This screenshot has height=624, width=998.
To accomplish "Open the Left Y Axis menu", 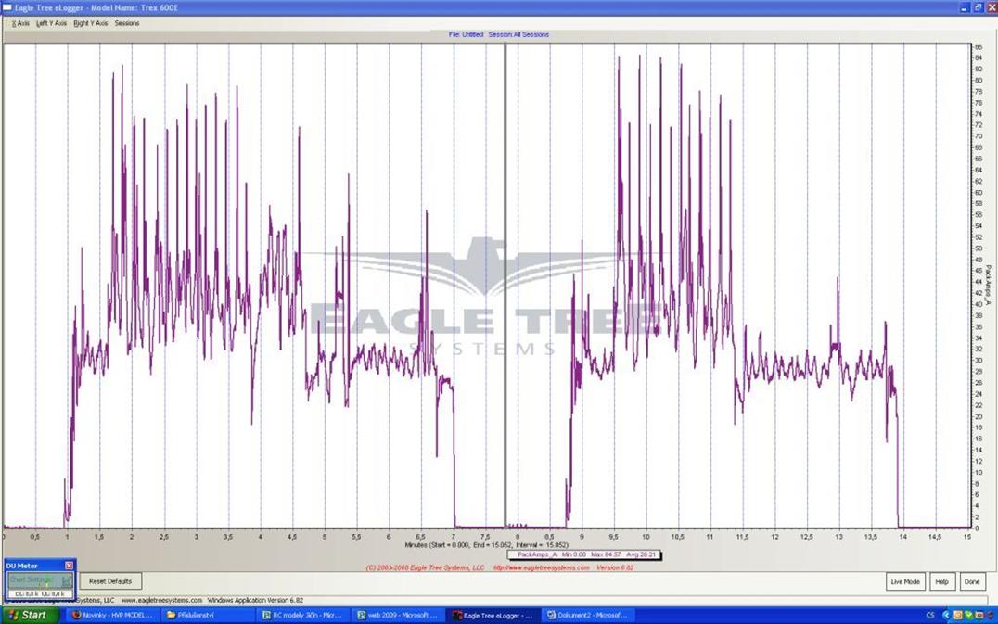I will click(51, 23).
